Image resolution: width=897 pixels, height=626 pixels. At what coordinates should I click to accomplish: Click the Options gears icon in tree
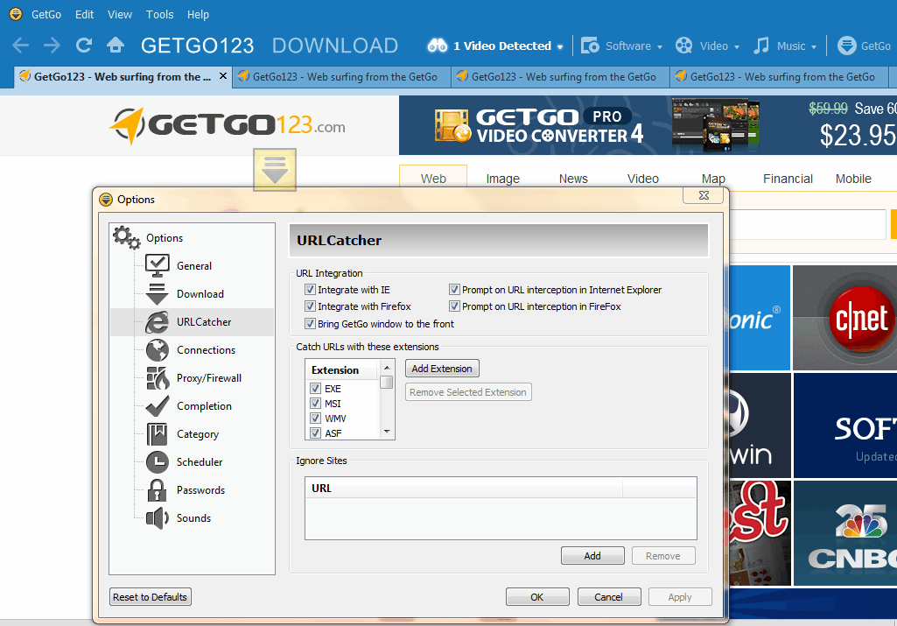tap(126, 237)
